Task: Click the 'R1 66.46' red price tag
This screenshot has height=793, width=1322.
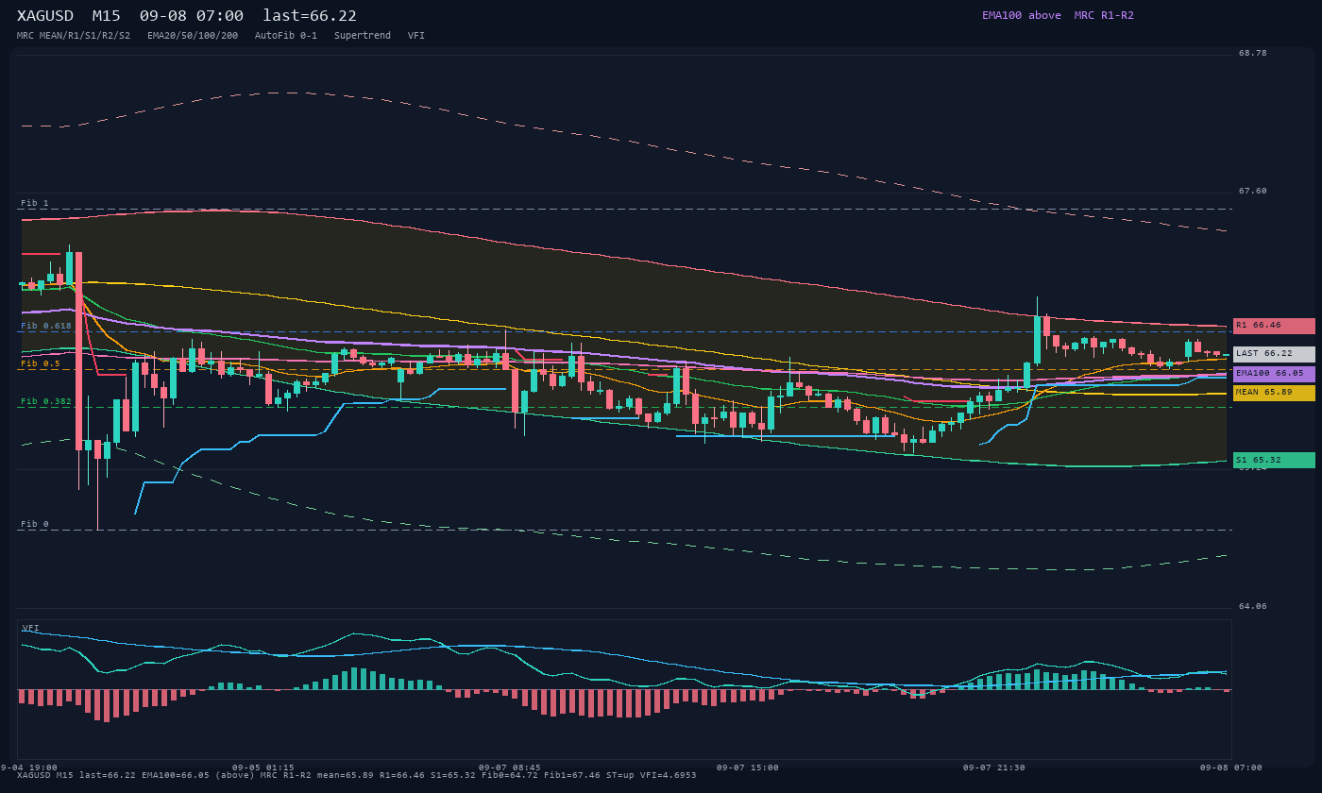Action: pyautogui.click(x=1274, y=326)
